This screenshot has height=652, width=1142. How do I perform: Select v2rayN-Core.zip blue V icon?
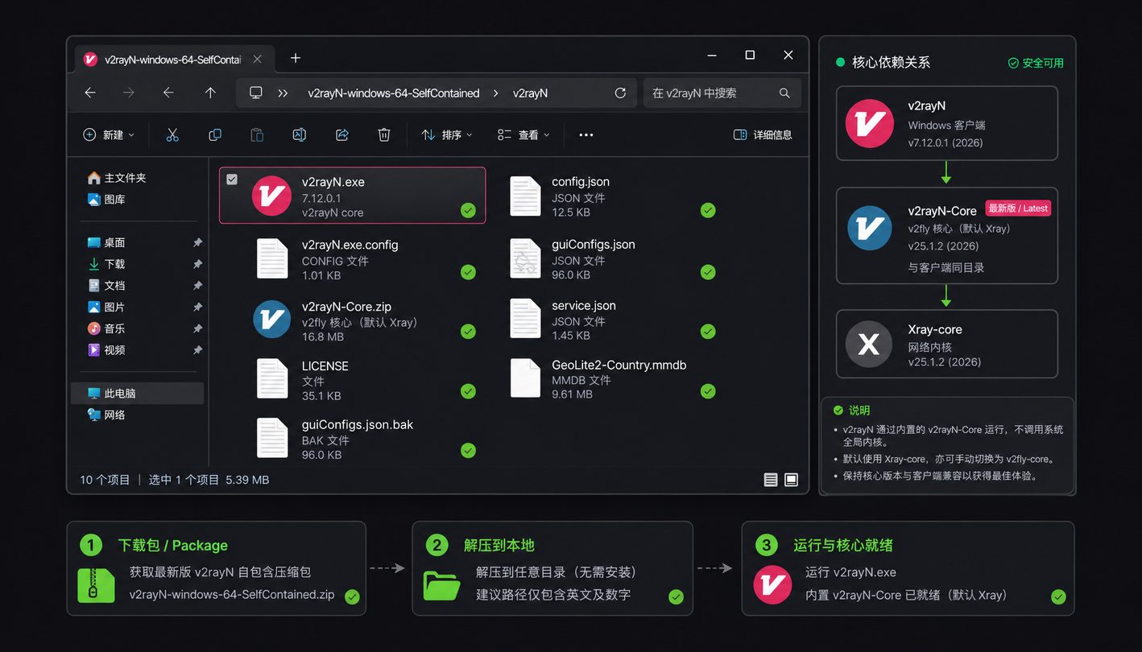[271, 319]
